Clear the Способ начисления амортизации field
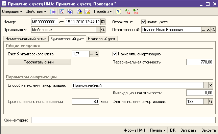Screen dimensions: 218x134 point(211,85)
